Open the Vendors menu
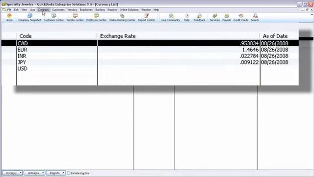 click(72, 10)
